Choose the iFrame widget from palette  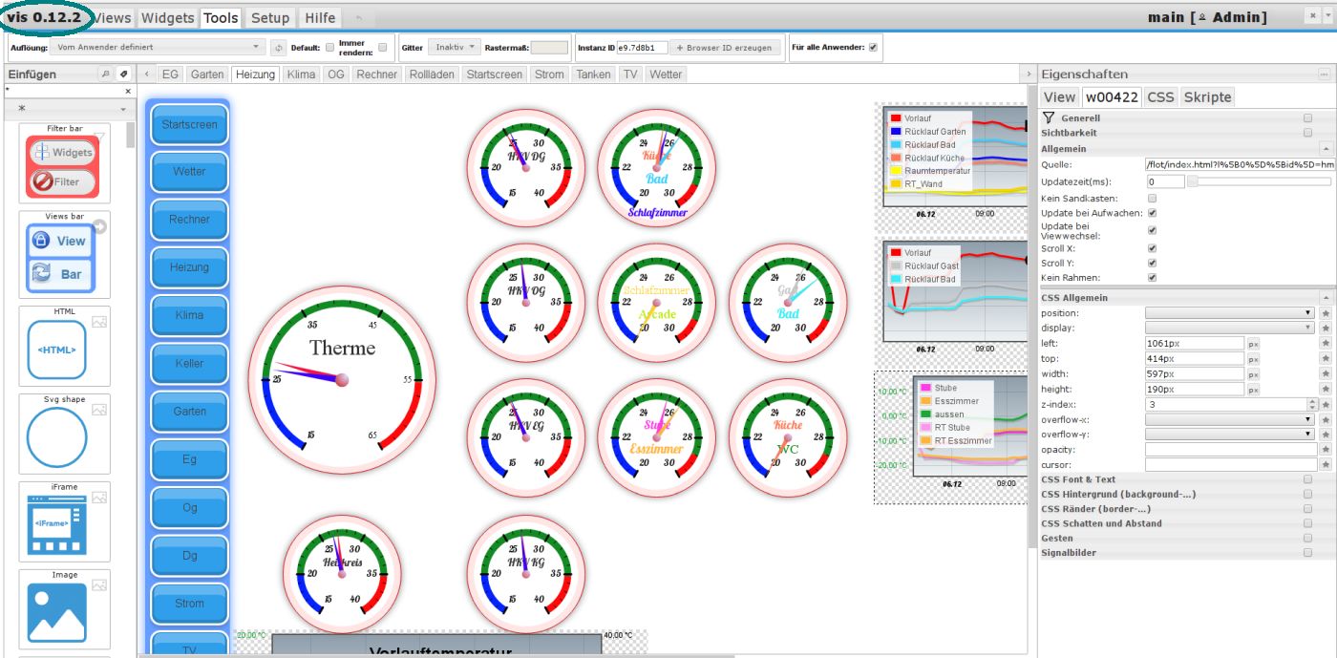point(56,524)
